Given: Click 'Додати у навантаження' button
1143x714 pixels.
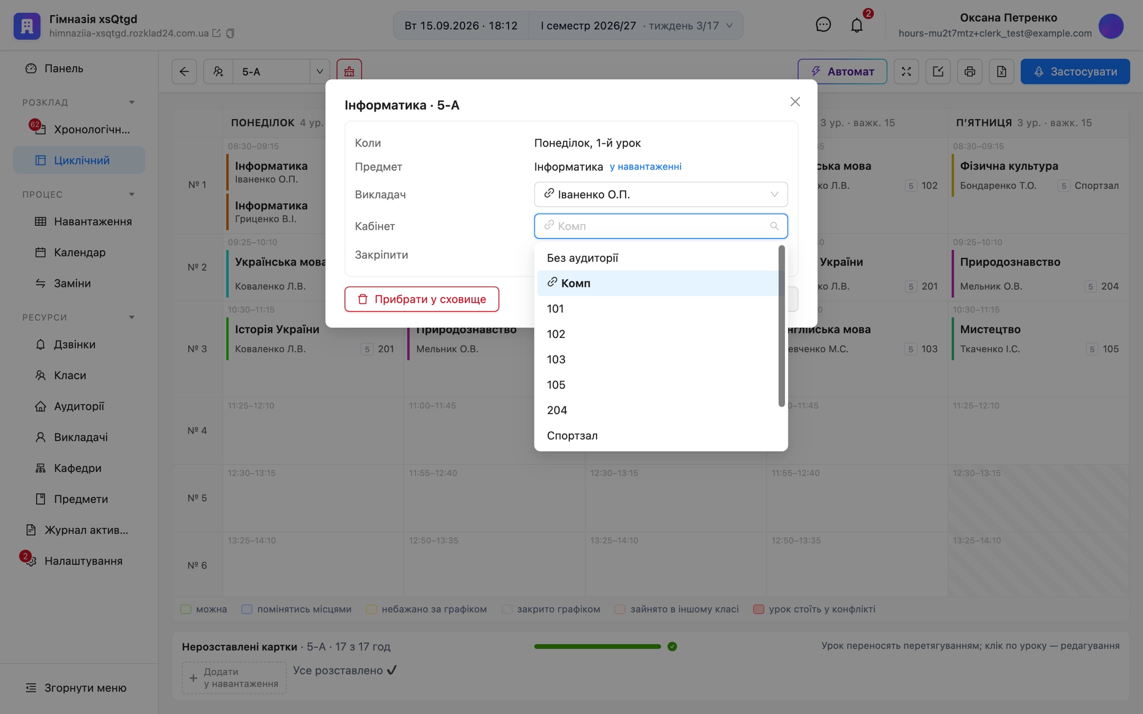Looking at the screenshot, I should pyautogui.click(x=234, y=678).
